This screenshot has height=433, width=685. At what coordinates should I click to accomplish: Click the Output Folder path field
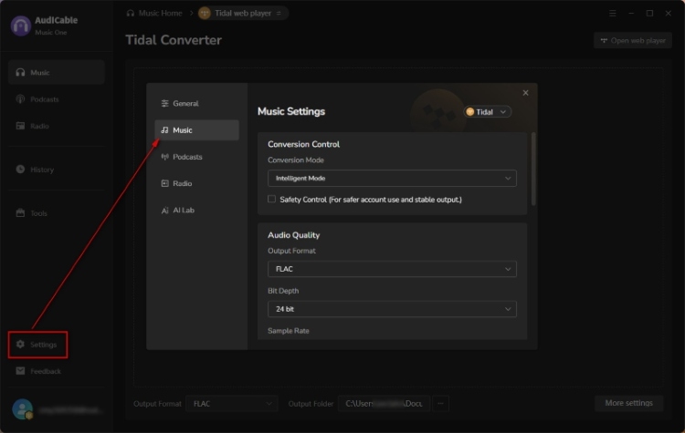pos(384,404)
